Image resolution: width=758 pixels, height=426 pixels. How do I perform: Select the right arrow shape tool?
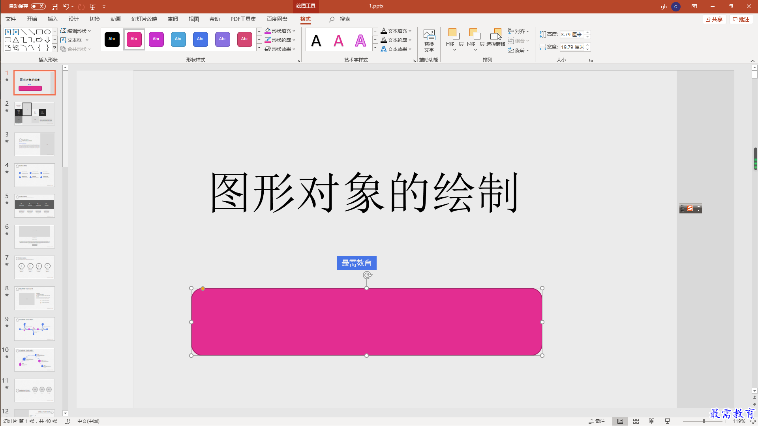(39, 40)
